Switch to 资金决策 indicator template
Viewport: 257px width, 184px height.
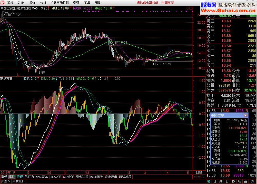[x=82, y=177]
